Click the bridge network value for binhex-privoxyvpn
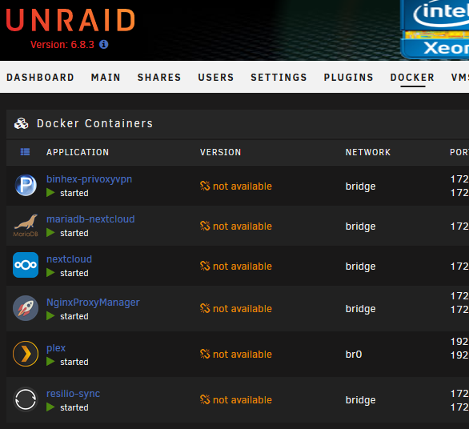Viewport: 469px width, 429px height. (x=360, y=186)
